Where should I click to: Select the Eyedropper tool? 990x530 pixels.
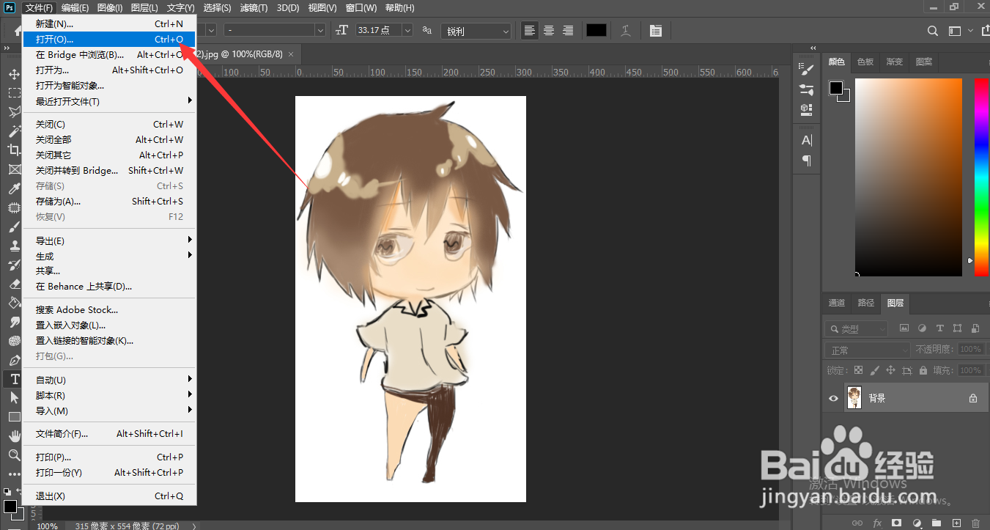pos(14,188)
